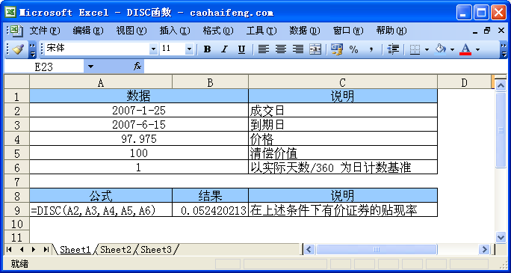Screen dimensions: 511x273
Task: Apply Comma style format
Action: click(371, 49)
